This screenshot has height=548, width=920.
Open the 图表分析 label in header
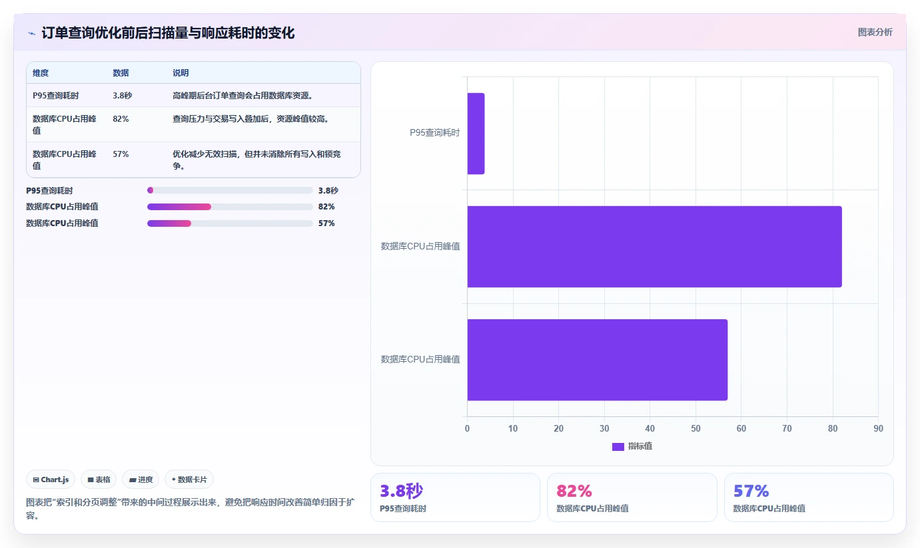[875, 32]
